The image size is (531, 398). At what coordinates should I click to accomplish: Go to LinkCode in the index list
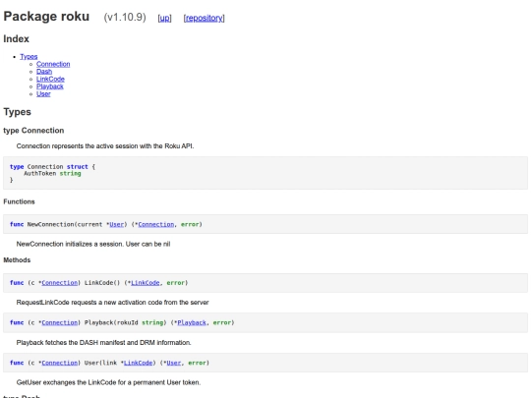coord(50,79)
